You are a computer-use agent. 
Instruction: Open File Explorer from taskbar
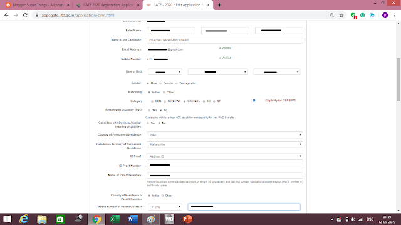coord(42,219)
